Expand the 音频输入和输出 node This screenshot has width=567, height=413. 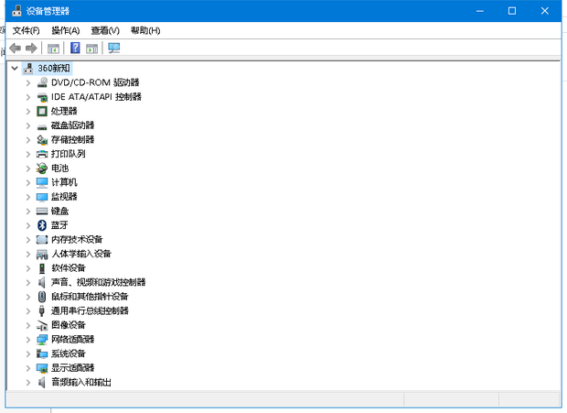pos(28,382)
